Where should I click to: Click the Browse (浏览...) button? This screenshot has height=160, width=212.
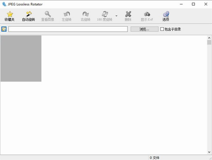click(144, 29)
